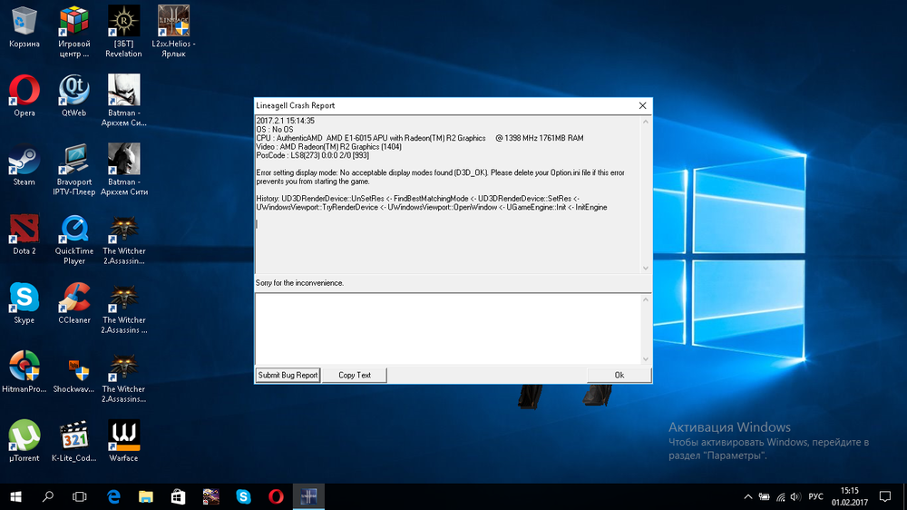This screenshot has height=510, width=907.
Task: Click Ok to dismiss crash report
Action: (619, 375)
